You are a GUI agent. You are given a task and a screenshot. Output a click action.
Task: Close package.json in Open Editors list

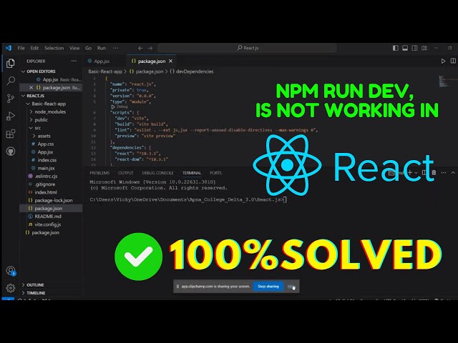click(x=31, y=87)
